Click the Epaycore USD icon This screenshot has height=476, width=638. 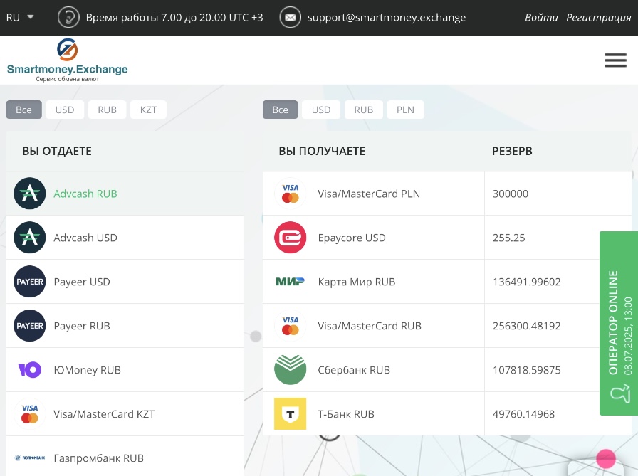point(290,238)
